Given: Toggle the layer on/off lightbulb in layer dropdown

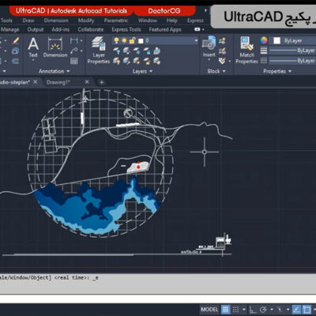Looking at the screenshot, I should (116, 40).
